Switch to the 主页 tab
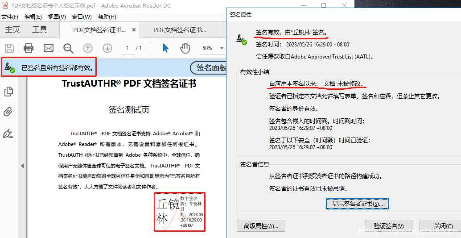 coord(12,30)
